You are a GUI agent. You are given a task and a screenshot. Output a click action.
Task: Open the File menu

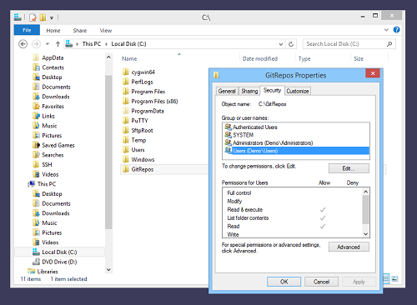[27, 30]
